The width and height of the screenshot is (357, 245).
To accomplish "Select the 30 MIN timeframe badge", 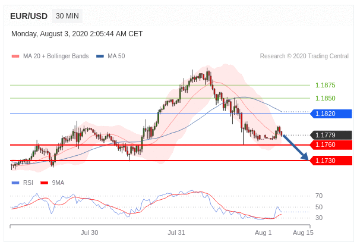I will pyautogui.click(x=67, y=16).
